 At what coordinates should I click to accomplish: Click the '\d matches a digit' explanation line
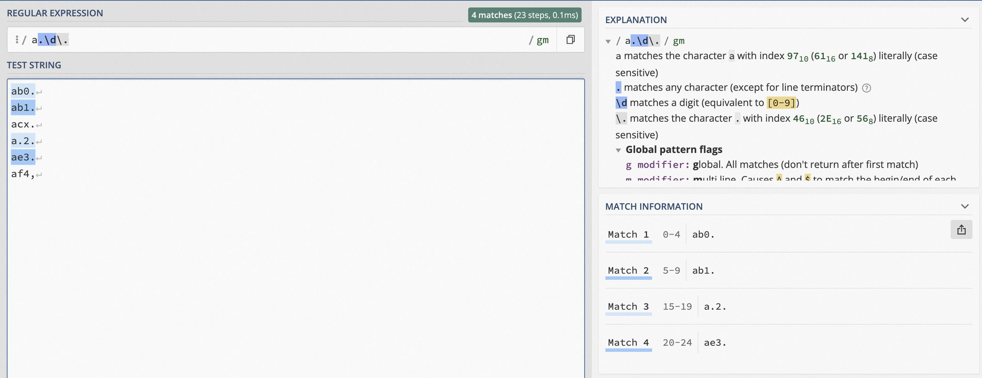pyautogui.click(x=707, y=103)
